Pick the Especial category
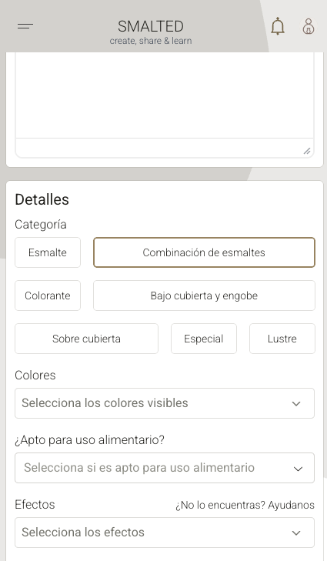327x561 pixels. (x=204, y=339)
